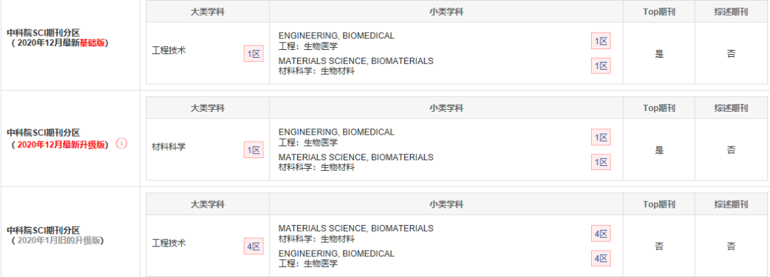
Task: Click the 是 value under Top期刊 in first table
Action: click(x=659, y=54)
